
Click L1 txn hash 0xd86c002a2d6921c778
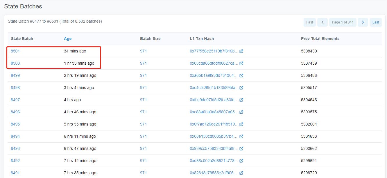pyautogui.click(x=214, y=161)
